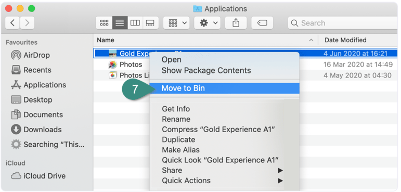The image size is (401, 192).
Task: Click the Search field
Action: click(x=343, y=23)
